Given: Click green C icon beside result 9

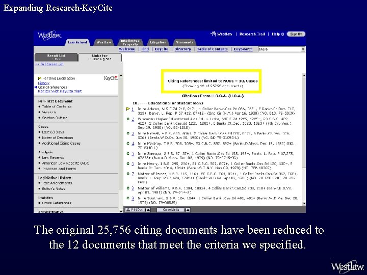Looking at the screenshot, I should coord(128,198).
